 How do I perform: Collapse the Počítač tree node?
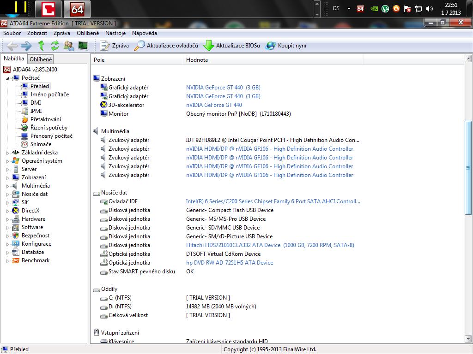tap(7, 78)
